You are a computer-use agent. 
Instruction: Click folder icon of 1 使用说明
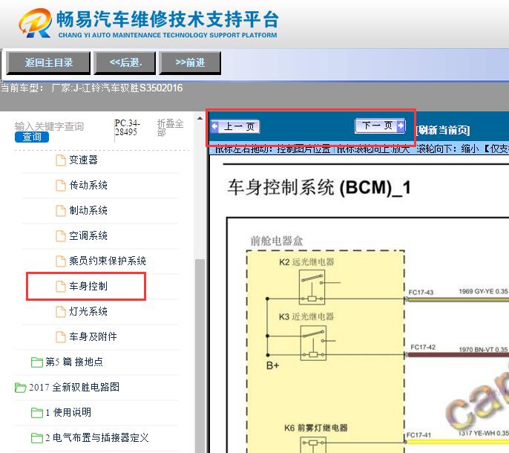point(36,413)
